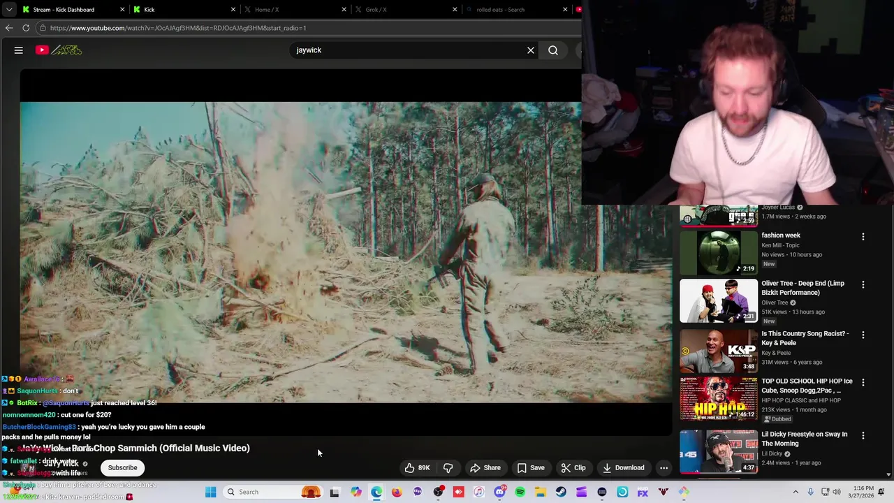Open Steam from the taskbar
The height and width of the screenshot is (503, 894).
[561, 492]
